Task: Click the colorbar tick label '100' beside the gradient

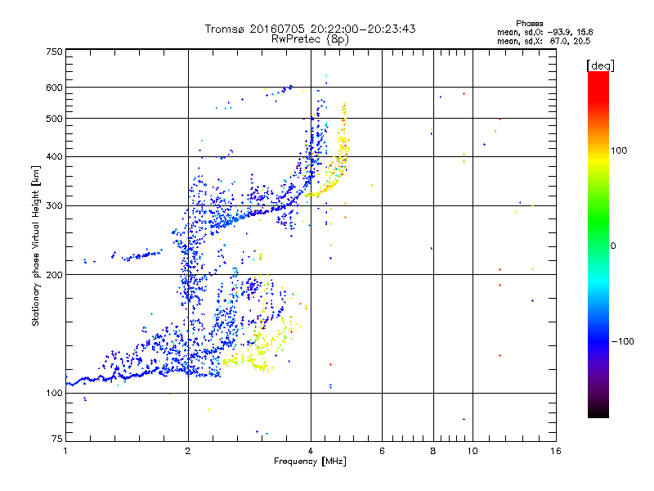Action: [619, 151]
